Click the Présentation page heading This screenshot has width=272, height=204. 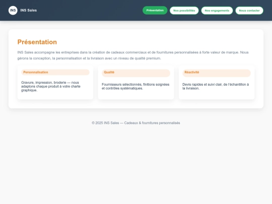(x=37, y=42)
